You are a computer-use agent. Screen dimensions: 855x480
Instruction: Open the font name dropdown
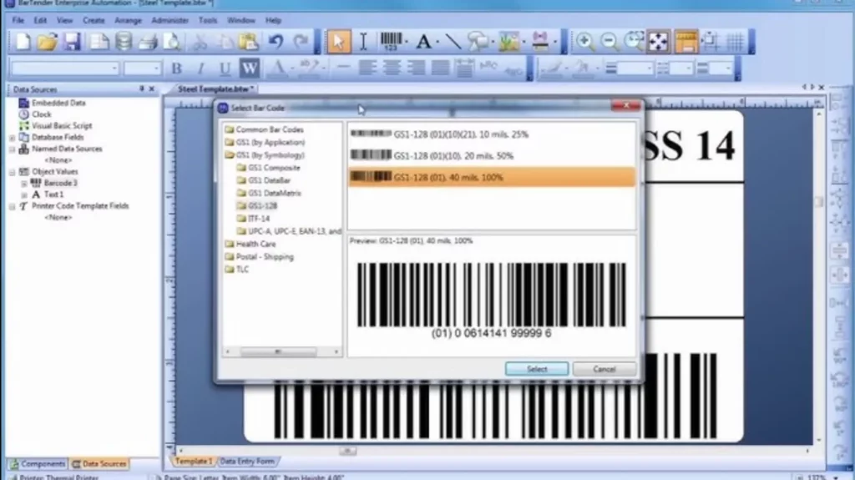(114, 68)
